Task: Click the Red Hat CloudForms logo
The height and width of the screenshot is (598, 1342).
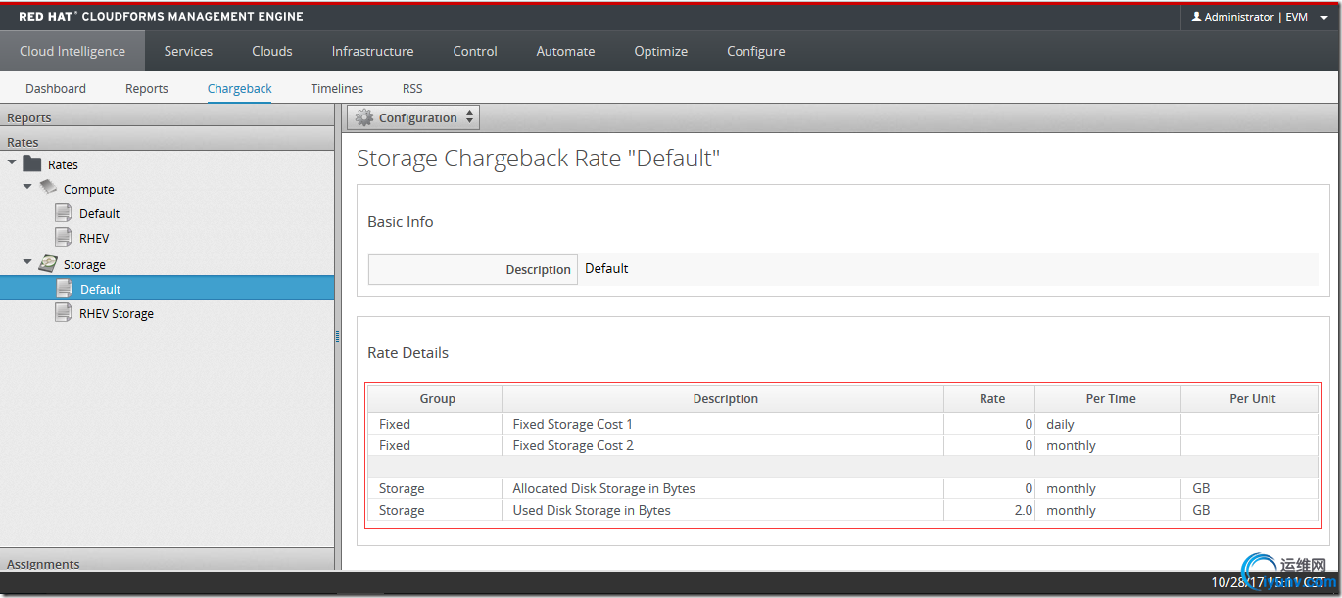Action: tap(161, 17)
